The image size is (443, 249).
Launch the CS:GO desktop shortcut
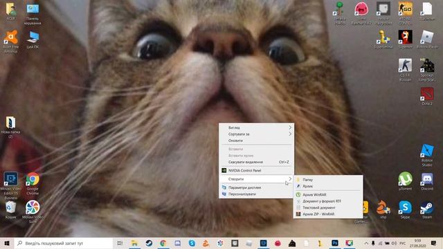pyautogui.click(x=405, y=12)
